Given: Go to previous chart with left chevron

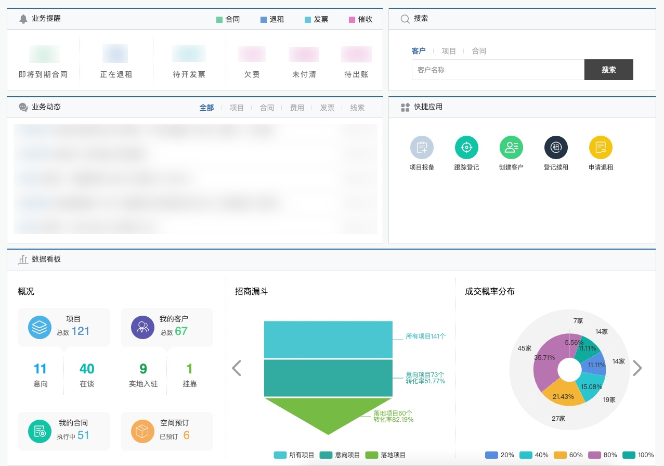Looking at the screenshot, I should coord(237,368).
